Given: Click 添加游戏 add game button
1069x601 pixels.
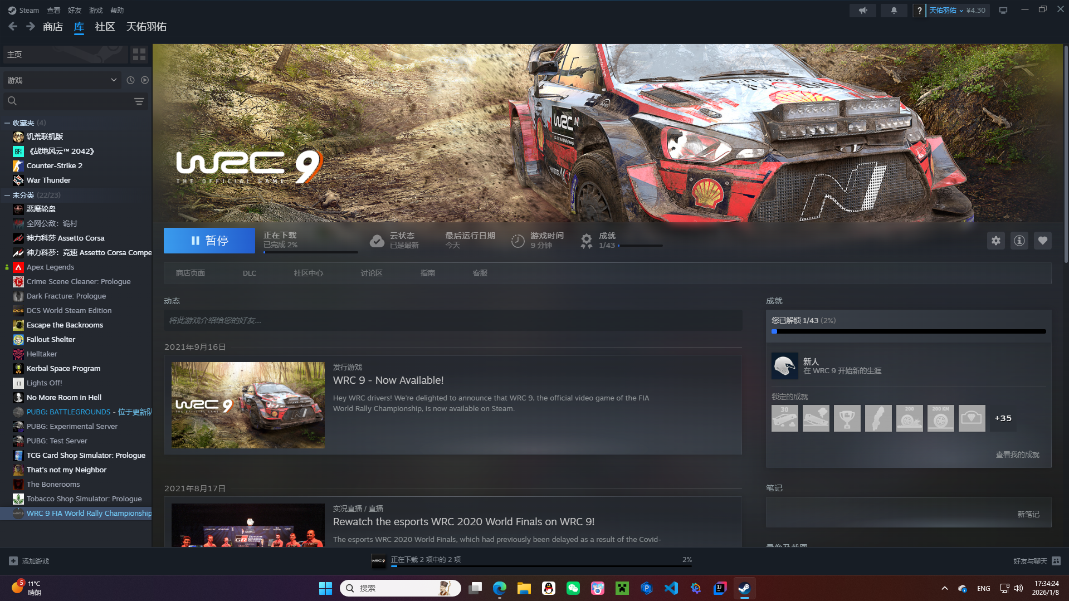Looking at the screenshot, I should click(30, 561).
